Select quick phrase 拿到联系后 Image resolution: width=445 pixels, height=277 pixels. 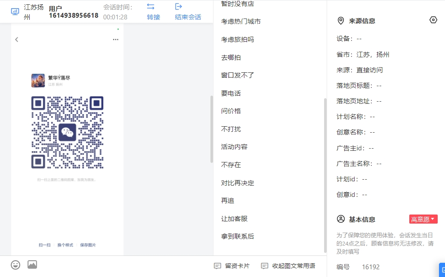pyautogui.click(x=238, y=237)
